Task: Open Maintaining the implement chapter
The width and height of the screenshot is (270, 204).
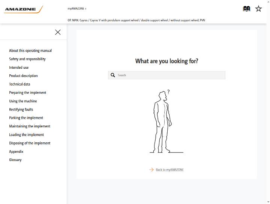Action: coord(30,126)
